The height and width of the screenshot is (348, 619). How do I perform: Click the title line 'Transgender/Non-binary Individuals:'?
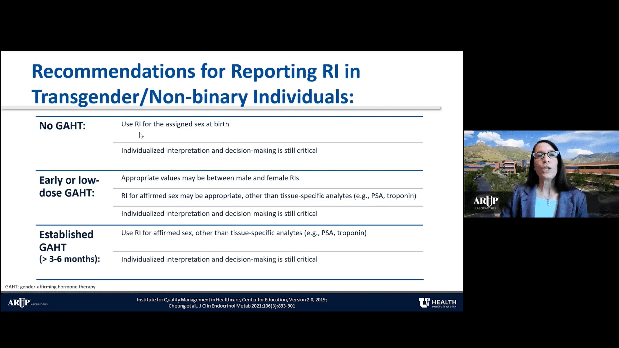click(193, 97)
